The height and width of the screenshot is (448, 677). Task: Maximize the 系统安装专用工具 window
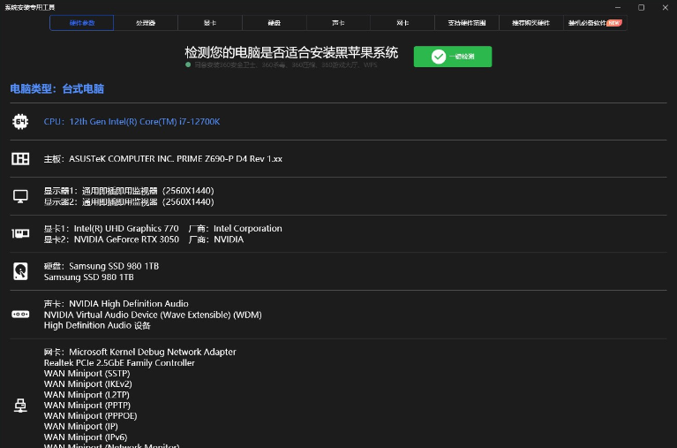(x=641, y=7)
